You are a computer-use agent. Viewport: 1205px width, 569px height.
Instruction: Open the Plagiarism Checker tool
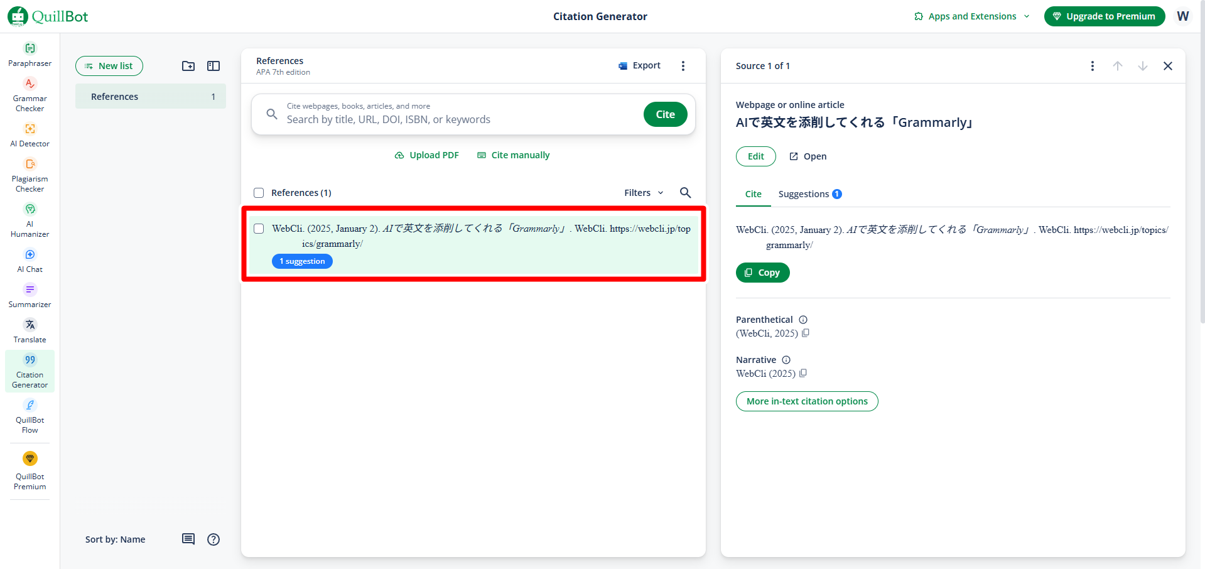click(30, 175)
